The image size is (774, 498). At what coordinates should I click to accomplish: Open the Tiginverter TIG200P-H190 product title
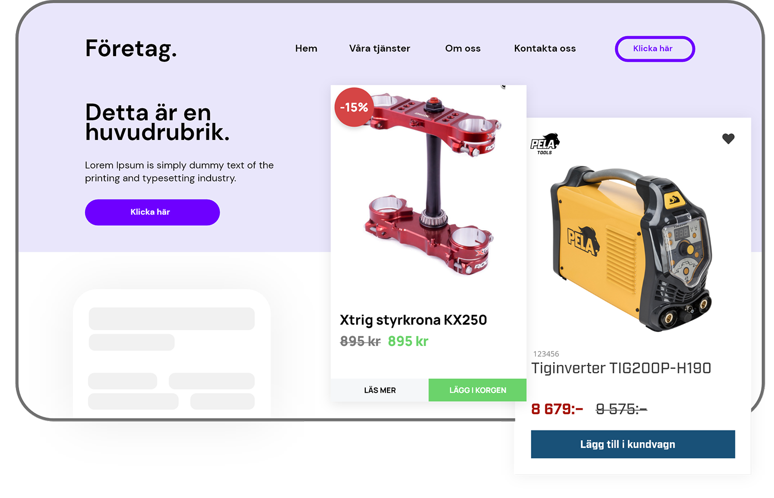(x=621, y=368)
